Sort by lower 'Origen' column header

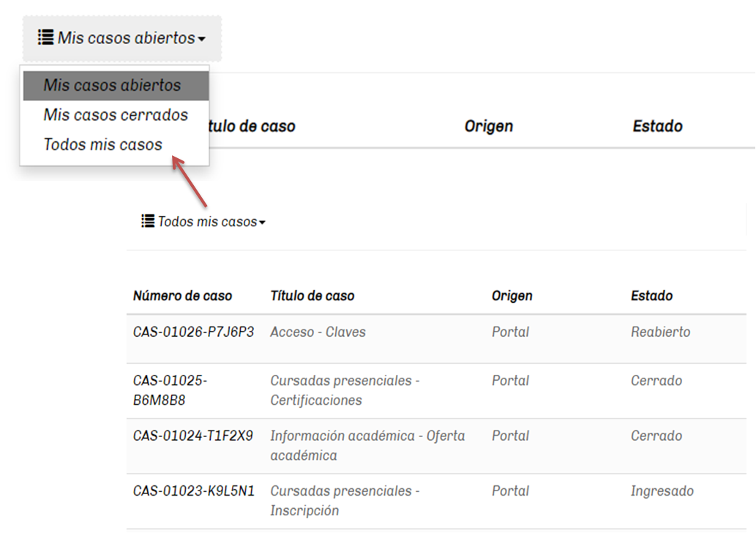tap(512, 296)
